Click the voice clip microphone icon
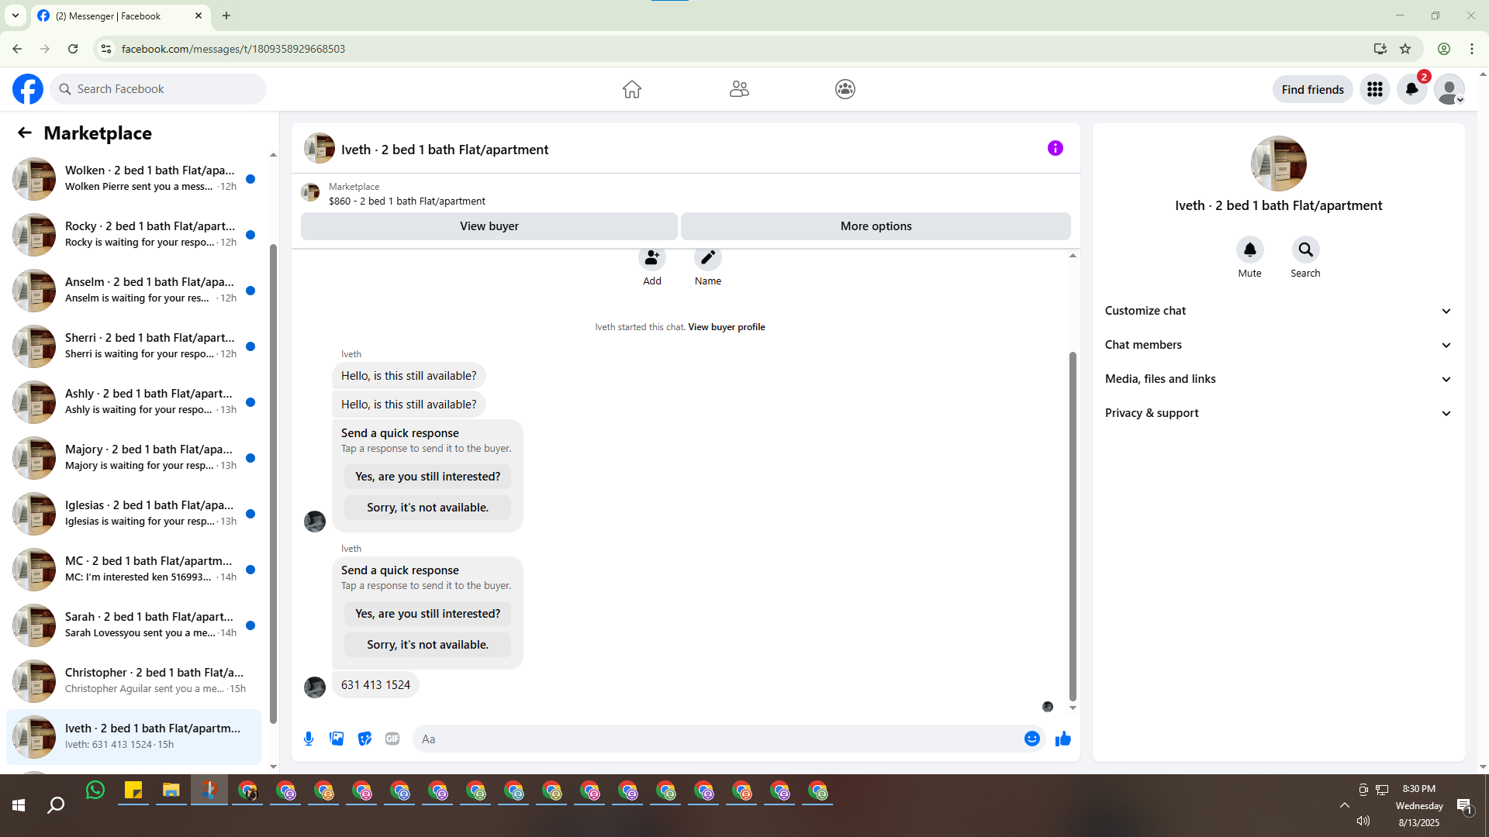The height and width of the screenshot is (837, 1489). tap(309, 739)
